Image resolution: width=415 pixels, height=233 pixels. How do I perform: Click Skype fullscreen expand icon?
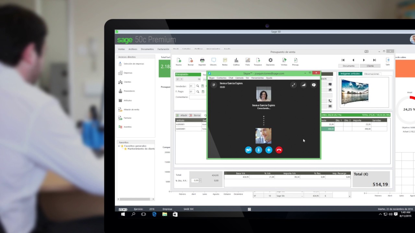coord(293,85)
